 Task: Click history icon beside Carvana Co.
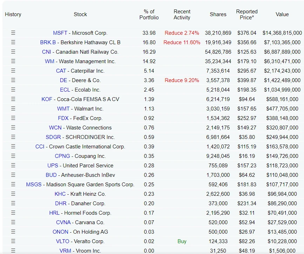pyautogui.click(x=13, y=222)
